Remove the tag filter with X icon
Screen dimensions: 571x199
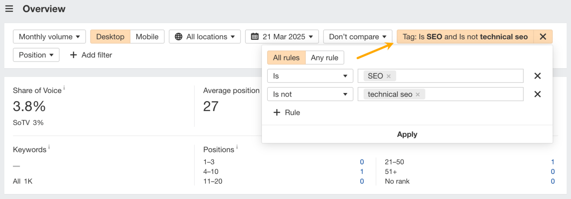543,37
